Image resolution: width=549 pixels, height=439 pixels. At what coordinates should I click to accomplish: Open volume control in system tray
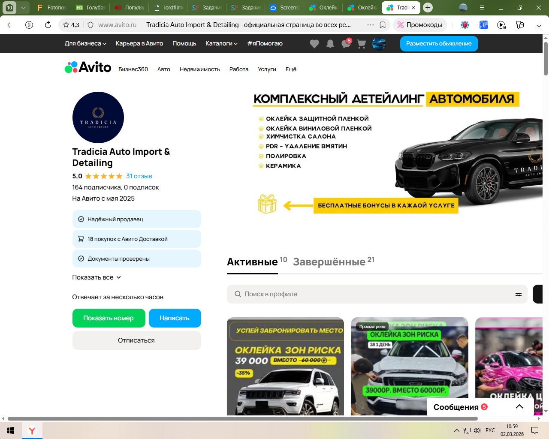(477, 430)
